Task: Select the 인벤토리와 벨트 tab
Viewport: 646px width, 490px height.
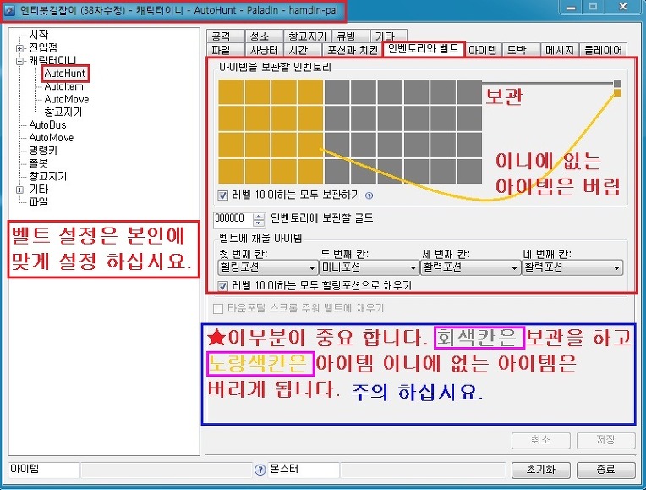Action: pos(423,49)
